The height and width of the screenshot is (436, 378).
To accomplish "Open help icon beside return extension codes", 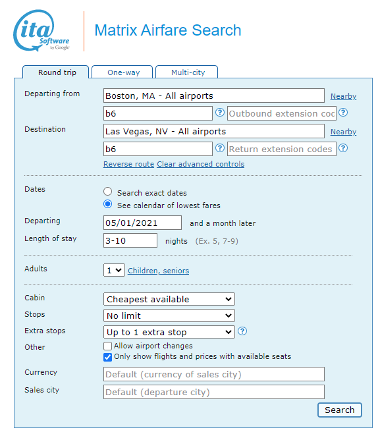I will point(343,148).
